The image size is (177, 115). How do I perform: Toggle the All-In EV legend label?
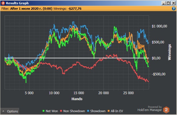117,111
